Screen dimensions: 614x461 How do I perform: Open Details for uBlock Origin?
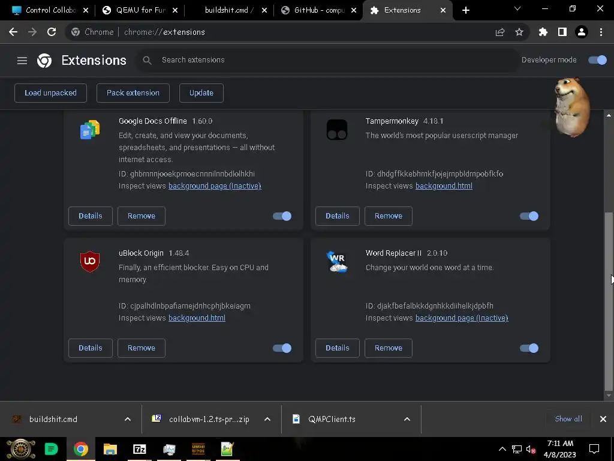click(x=91, y=348)
